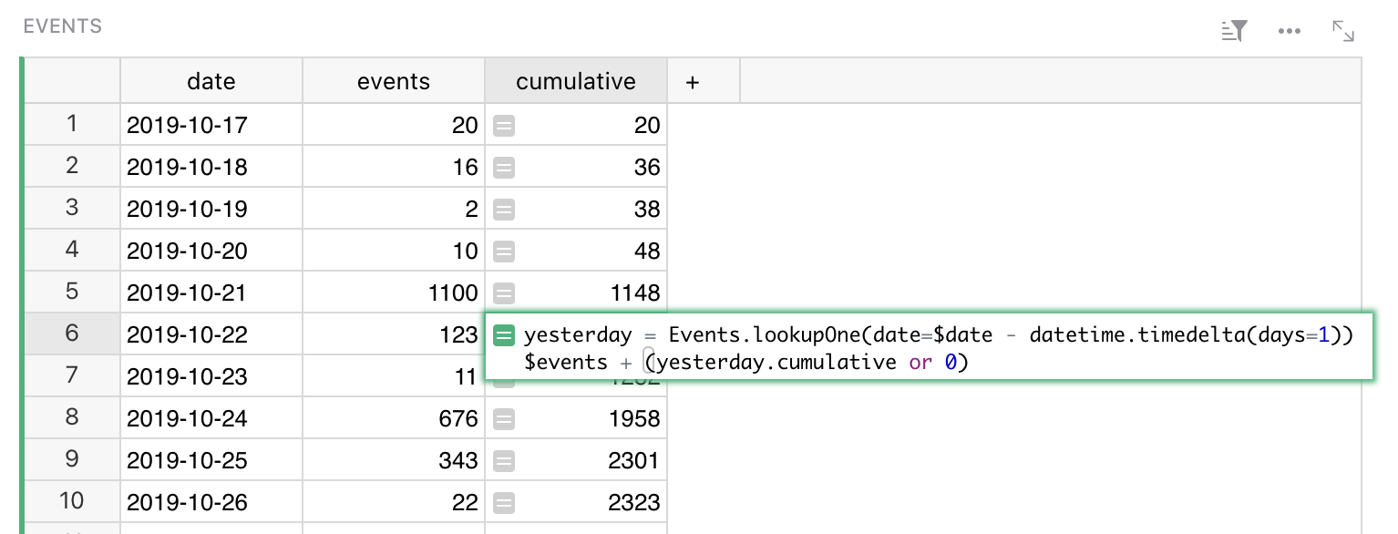
Task: Open the three-dot section menu
Action: click(x=1289, y=31)
